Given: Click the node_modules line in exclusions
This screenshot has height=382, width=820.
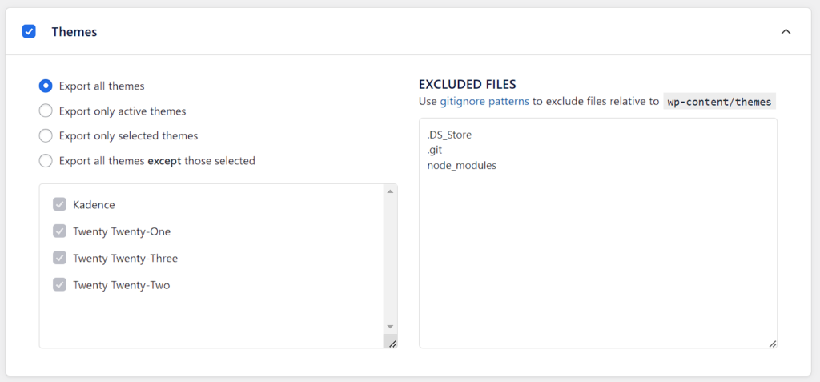Looking at the screenshot, I should [462, 165].
